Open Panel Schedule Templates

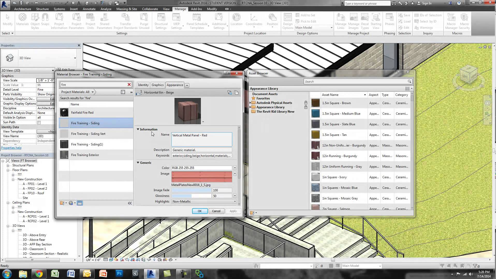(x=197, y=21)
